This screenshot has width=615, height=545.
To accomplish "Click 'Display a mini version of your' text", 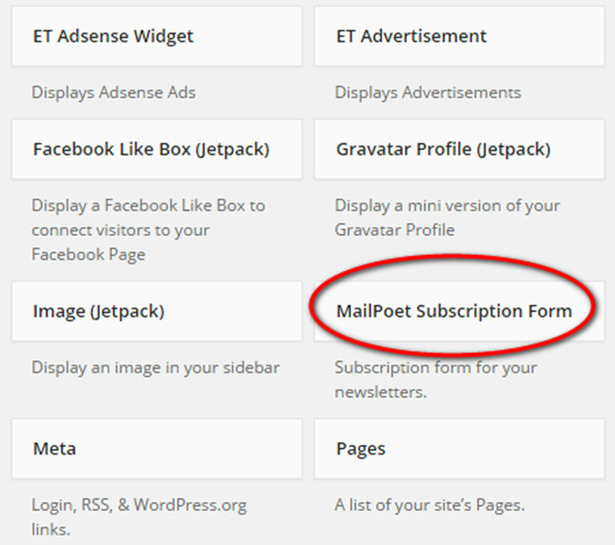I will 448,205.
